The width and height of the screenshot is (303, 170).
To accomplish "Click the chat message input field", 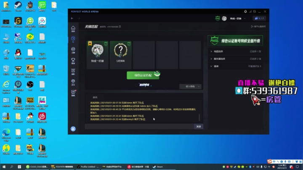I will click(x=139, y=127).
